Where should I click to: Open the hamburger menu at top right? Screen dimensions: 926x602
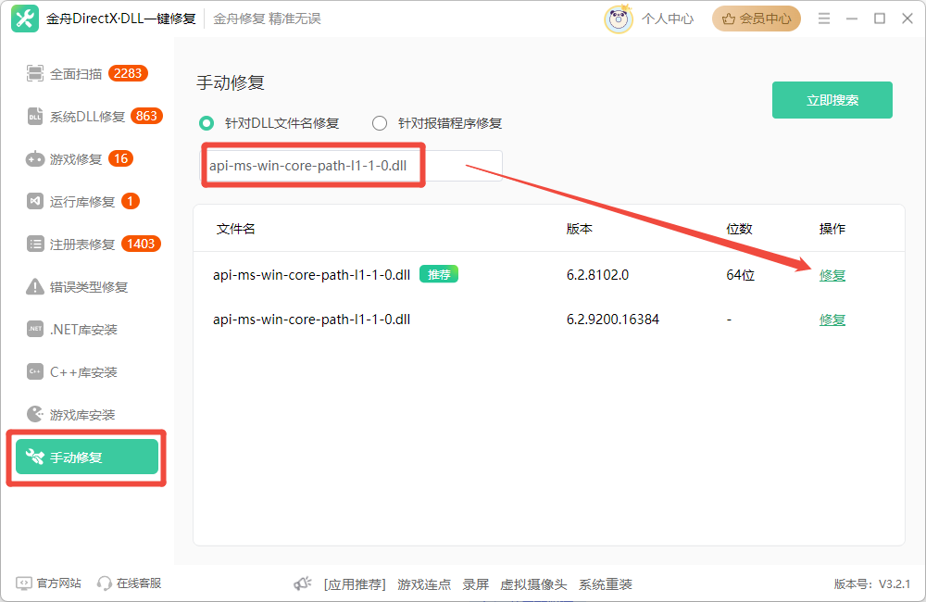[823, 18]
